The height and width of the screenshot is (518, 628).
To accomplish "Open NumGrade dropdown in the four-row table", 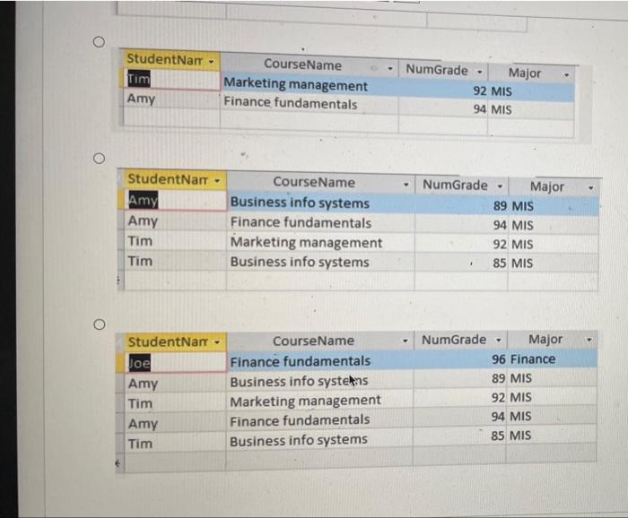I will pyautogui.click(x=500, y=186).
